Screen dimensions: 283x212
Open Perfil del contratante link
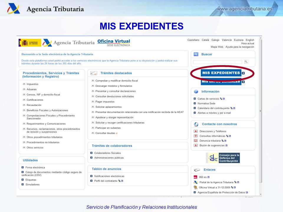106,181
